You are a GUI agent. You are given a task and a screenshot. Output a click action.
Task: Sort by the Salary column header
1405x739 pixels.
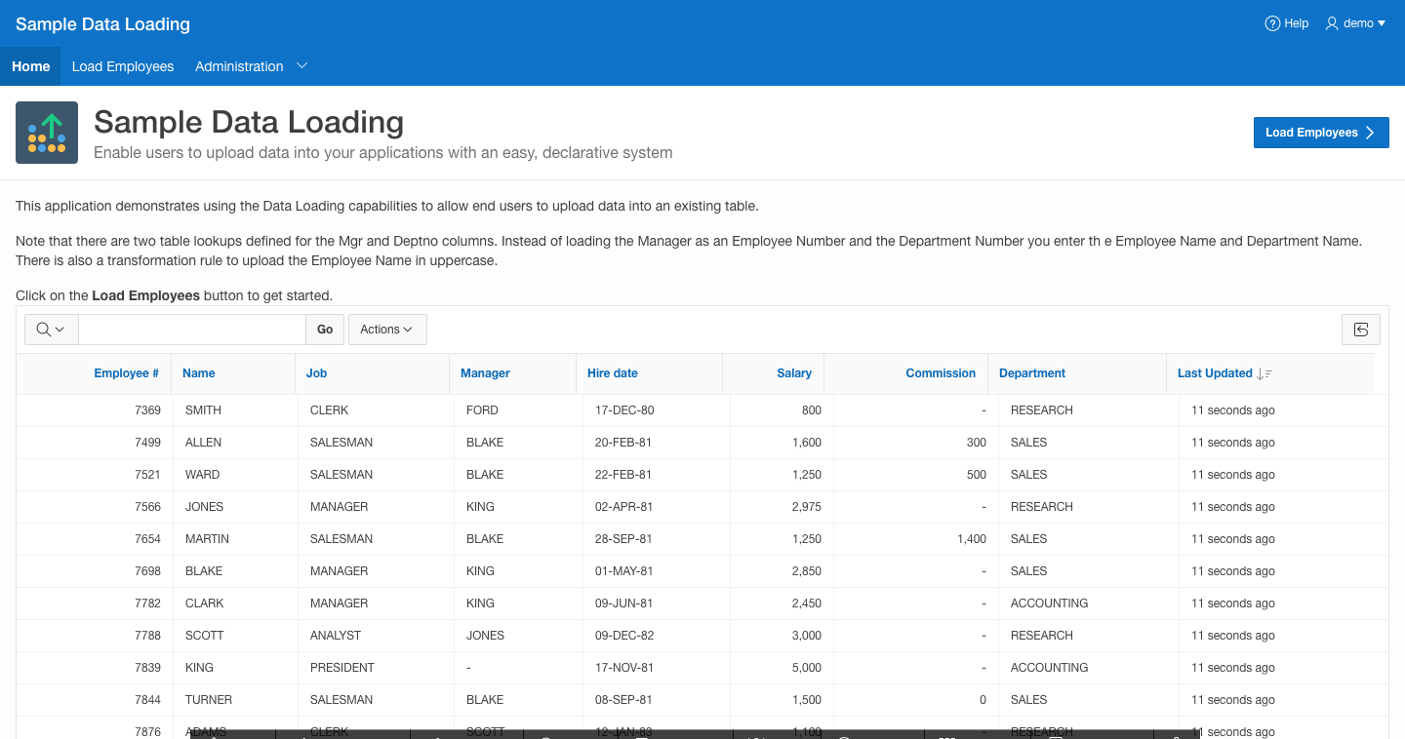pyautogui.click(x=793, y=373)
